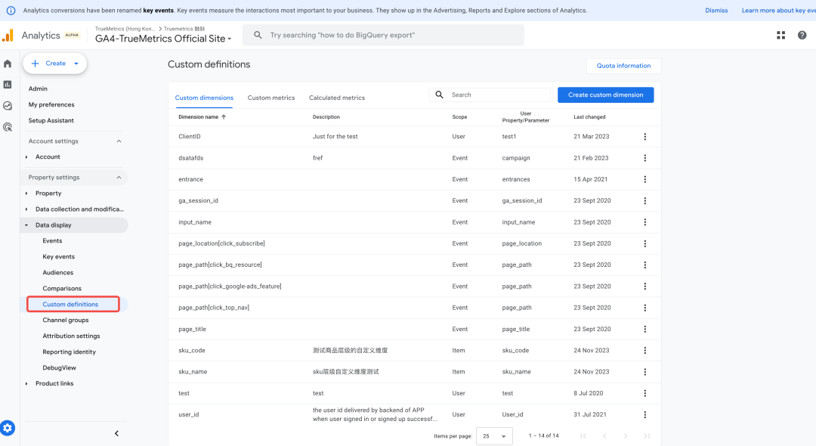
Task: Open Key events in sidebar
Action: (58, 256)
